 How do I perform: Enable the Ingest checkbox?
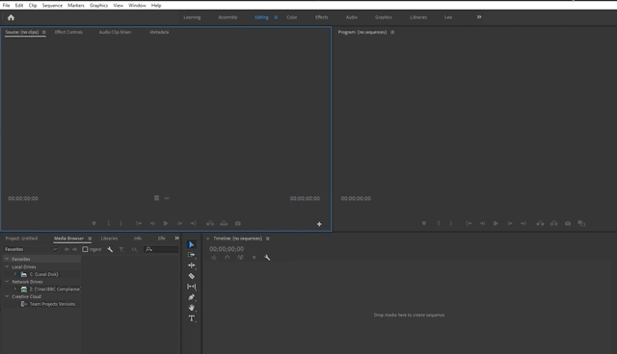tap(85, 249)
